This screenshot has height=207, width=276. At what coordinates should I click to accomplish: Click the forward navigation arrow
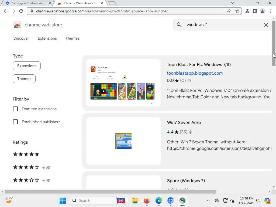coord(13,11)
